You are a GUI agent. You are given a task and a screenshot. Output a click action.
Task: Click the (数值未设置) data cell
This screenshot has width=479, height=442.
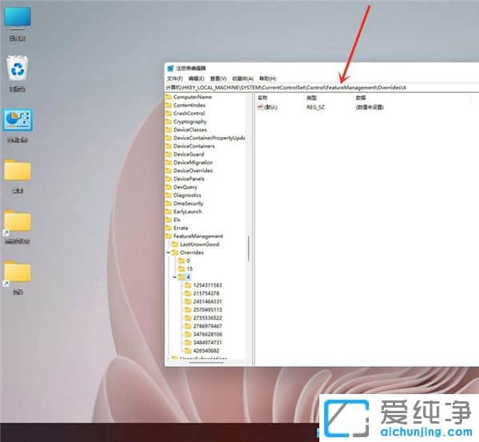coord(370,107)
